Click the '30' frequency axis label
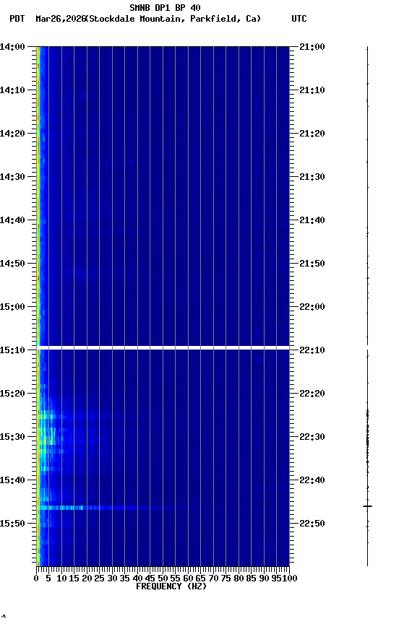The image size is (399, 624). click(x=112, y=578)
